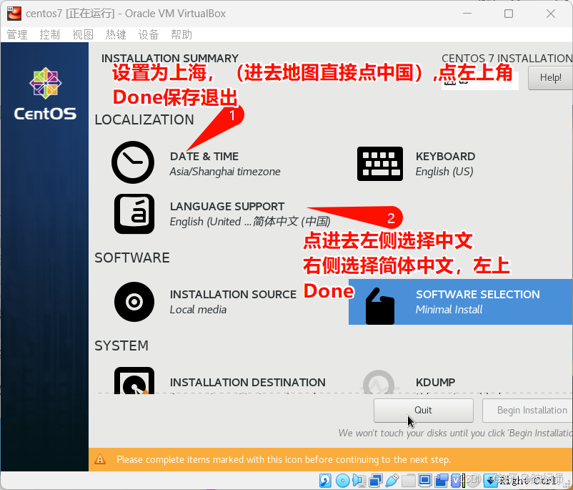This screenshot has height=490, width=573.
Task: Click the warning triangle icon in orange bar
Action: pyautogui.click(x=100, y=459)
